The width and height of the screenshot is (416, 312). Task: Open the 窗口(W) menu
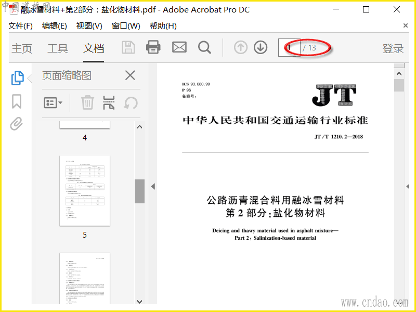[126, 26]
